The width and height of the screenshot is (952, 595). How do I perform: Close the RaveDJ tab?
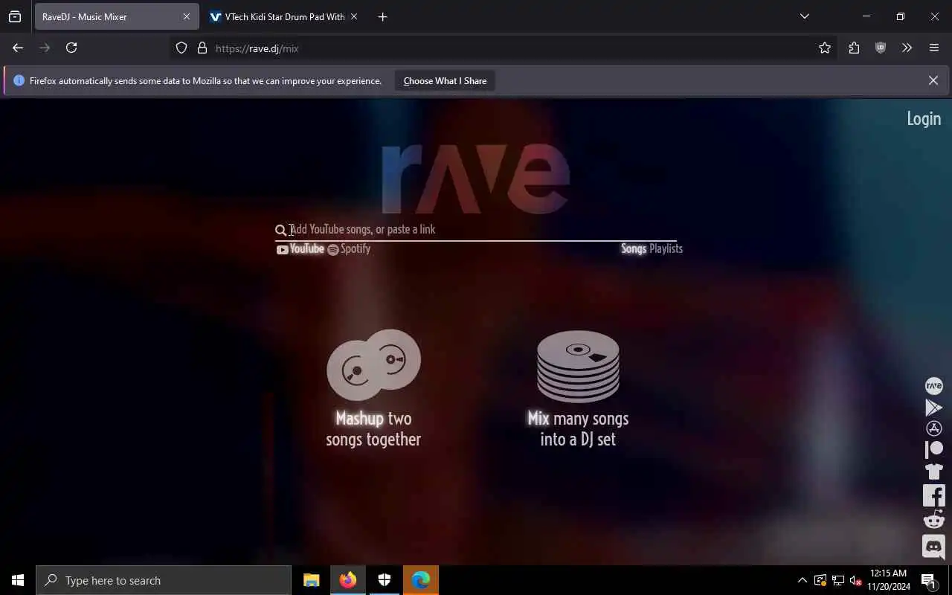tap(187, 16)
